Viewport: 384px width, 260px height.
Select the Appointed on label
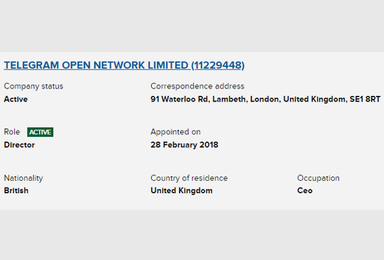click(x=176, y=132)
